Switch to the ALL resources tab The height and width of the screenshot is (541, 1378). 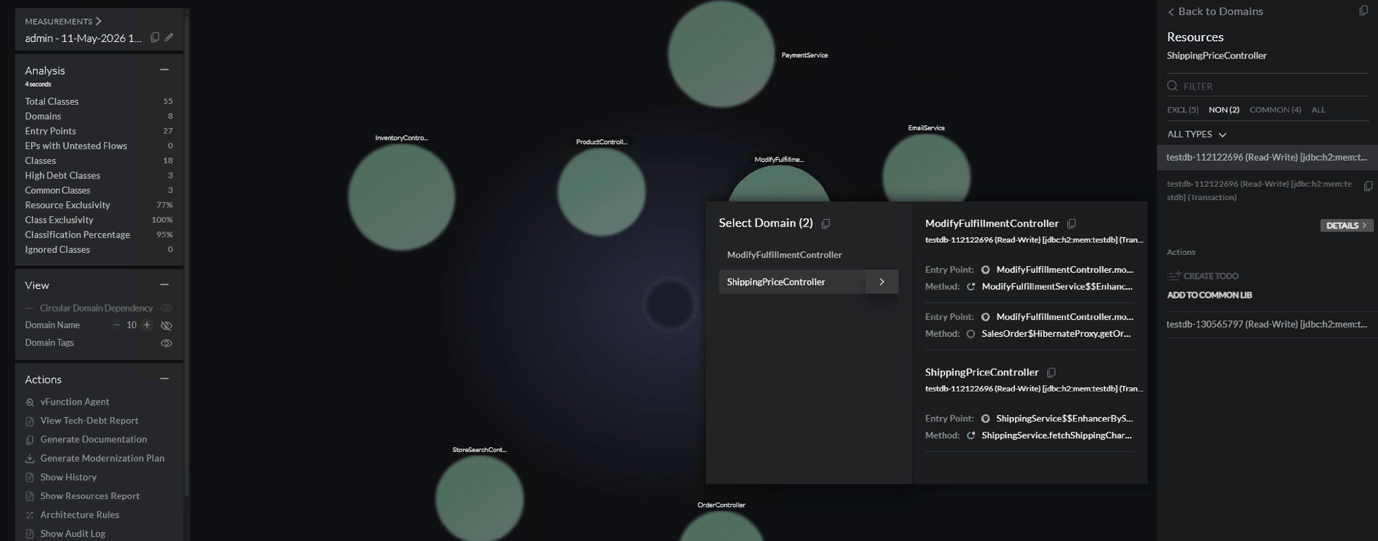(x=1318, y=110)
